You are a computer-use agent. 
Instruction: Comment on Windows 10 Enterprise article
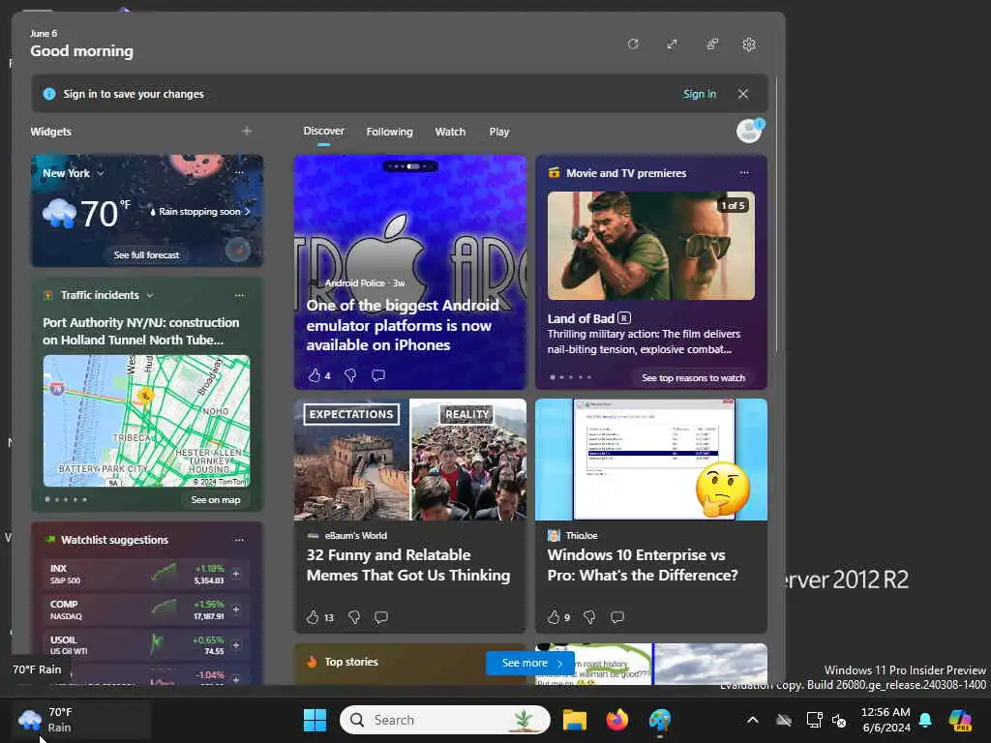tap(617, 617)
